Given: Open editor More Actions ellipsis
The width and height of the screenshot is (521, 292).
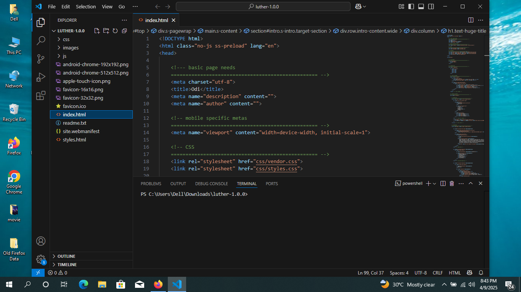Looking at the screenshot, I should (x=481, y=20).
